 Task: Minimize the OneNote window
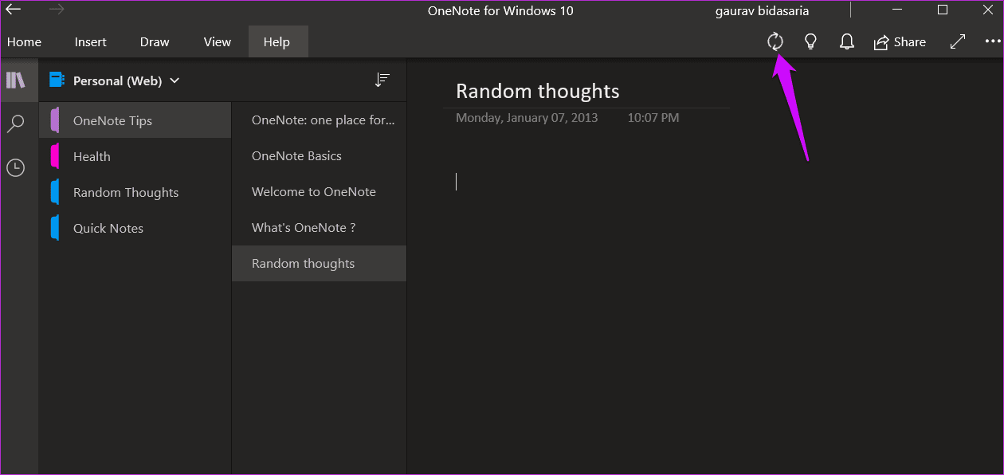[898, 10]
